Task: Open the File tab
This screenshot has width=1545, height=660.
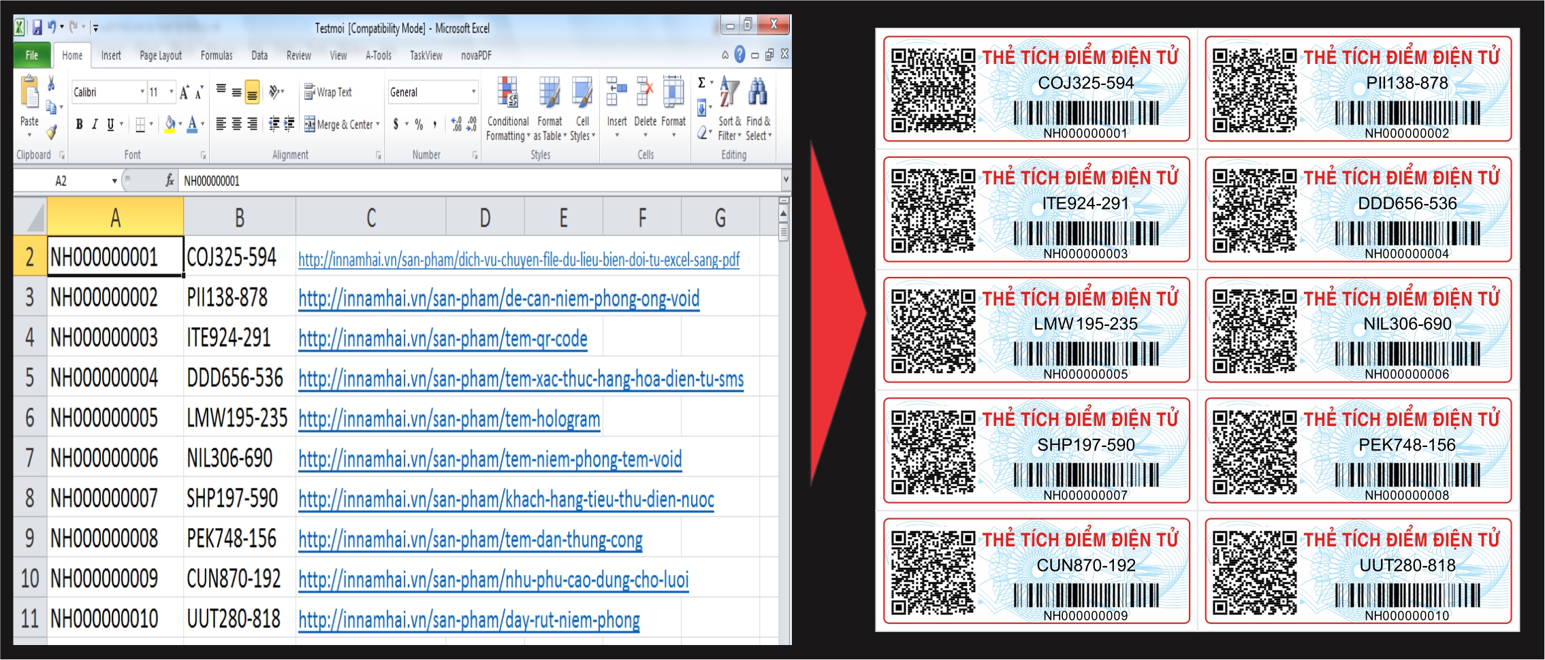Action: point(32,55)
